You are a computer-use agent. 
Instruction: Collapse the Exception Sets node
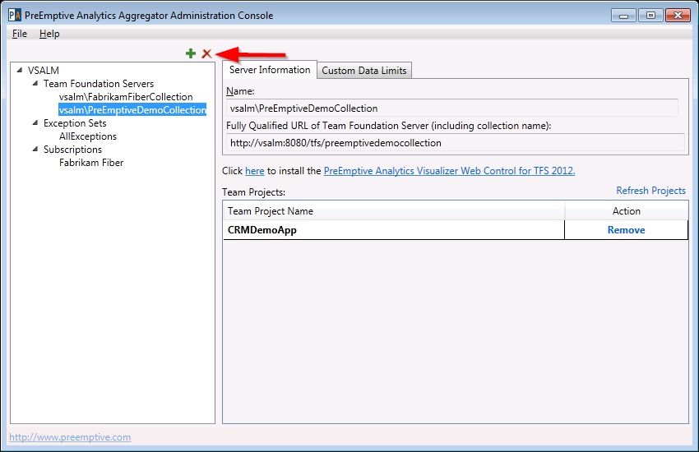35,123
